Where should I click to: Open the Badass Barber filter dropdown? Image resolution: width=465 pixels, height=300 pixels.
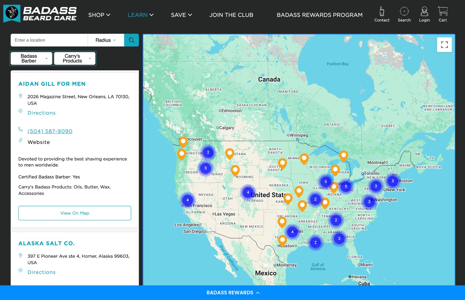click(31, 58)
